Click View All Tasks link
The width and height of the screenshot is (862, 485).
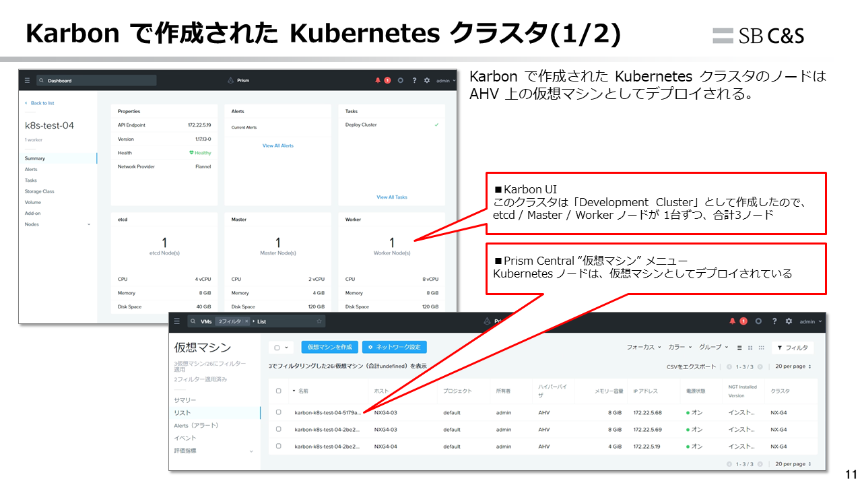[x=392, y=197]
